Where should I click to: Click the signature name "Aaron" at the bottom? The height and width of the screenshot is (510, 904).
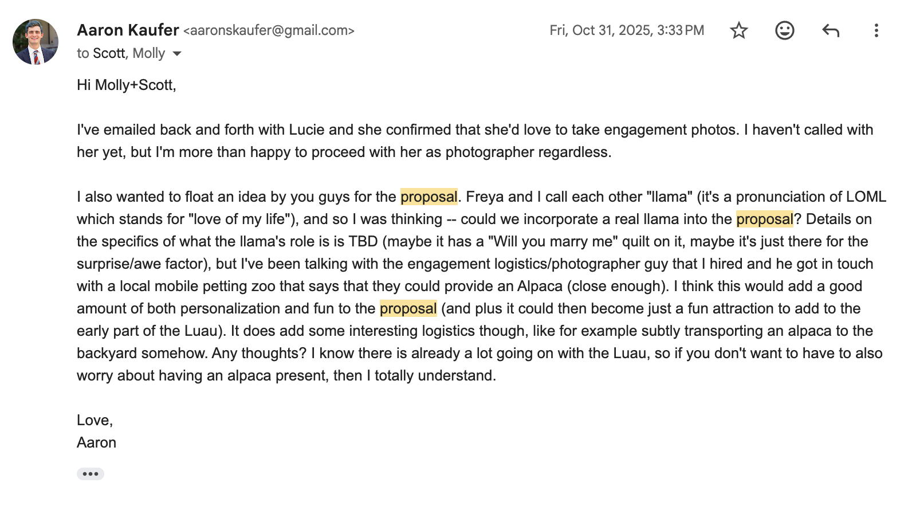[x=96, y=442]
